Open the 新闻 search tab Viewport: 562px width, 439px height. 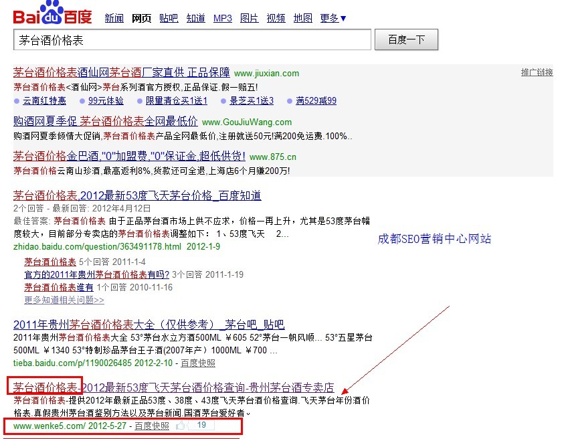[114, 18]
